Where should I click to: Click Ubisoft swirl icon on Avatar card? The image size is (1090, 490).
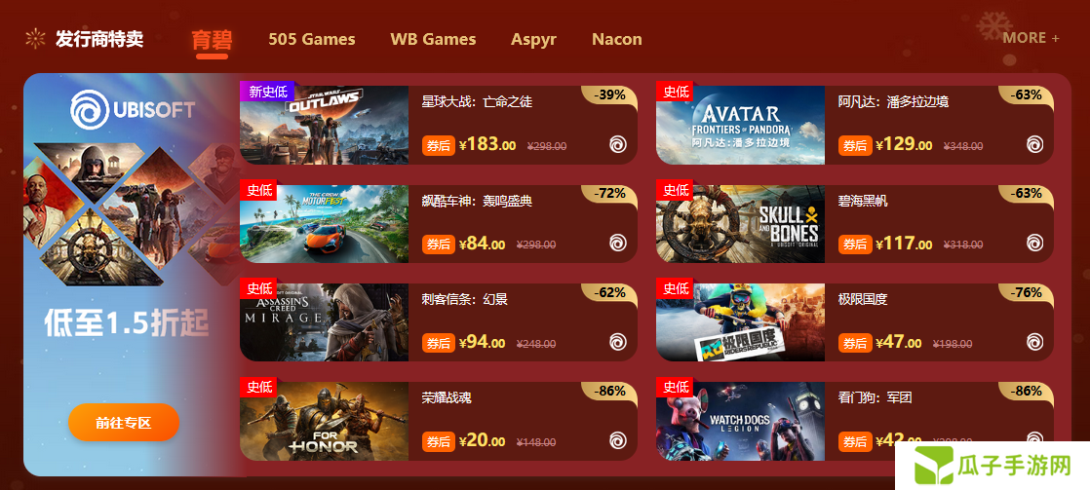(1035, 144)
